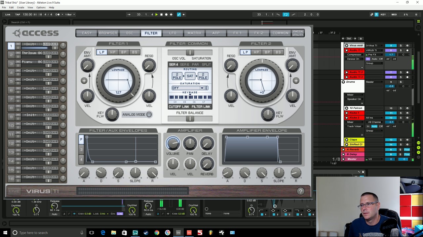Open the MATRIX tab
The image size is (423, 237).
pos(194,33)
